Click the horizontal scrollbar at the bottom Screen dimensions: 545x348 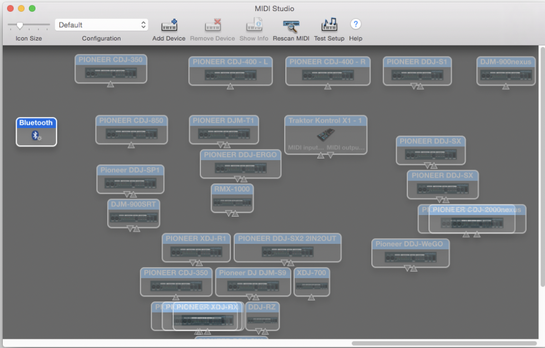tap(445, 343)
